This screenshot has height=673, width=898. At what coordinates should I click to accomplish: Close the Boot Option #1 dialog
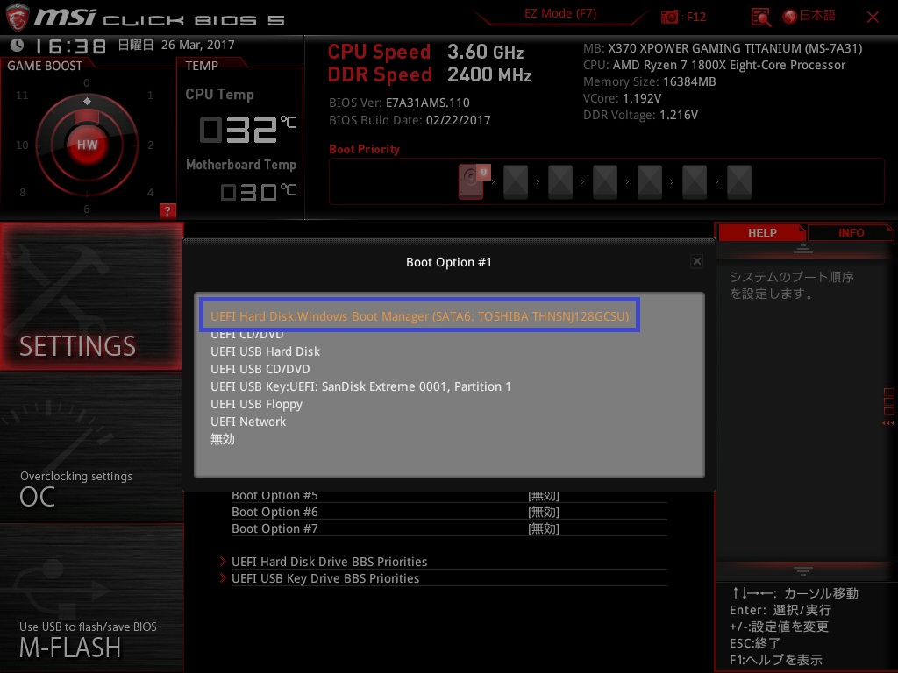[696, 261]
